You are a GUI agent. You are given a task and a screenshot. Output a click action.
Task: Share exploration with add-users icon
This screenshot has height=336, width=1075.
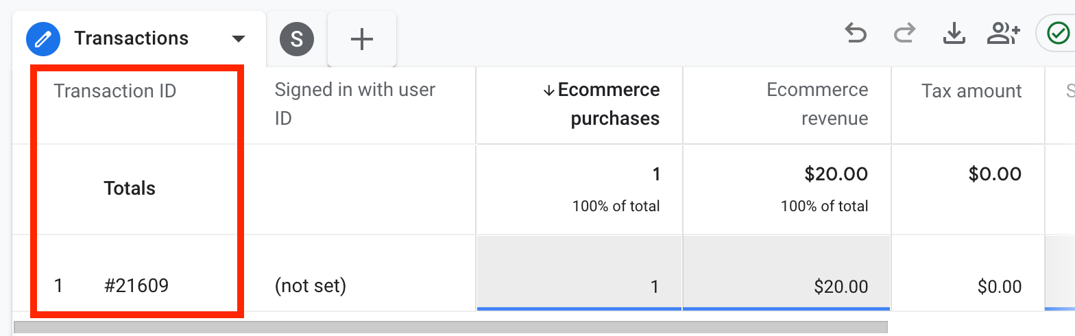[1003, 34]
